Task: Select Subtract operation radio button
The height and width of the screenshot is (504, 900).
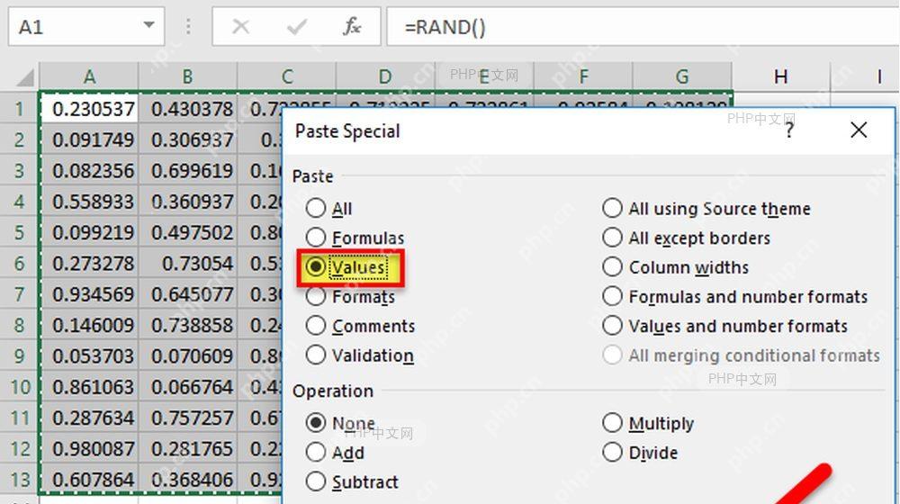Action: [x=316, y=481]
